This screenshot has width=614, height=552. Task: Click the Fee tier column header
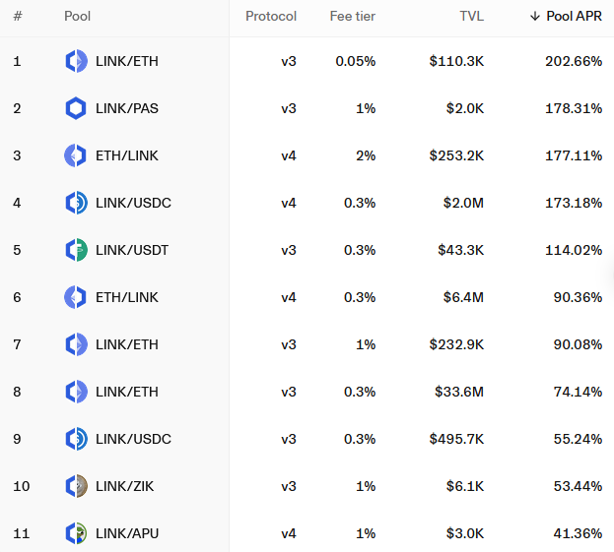352,17
